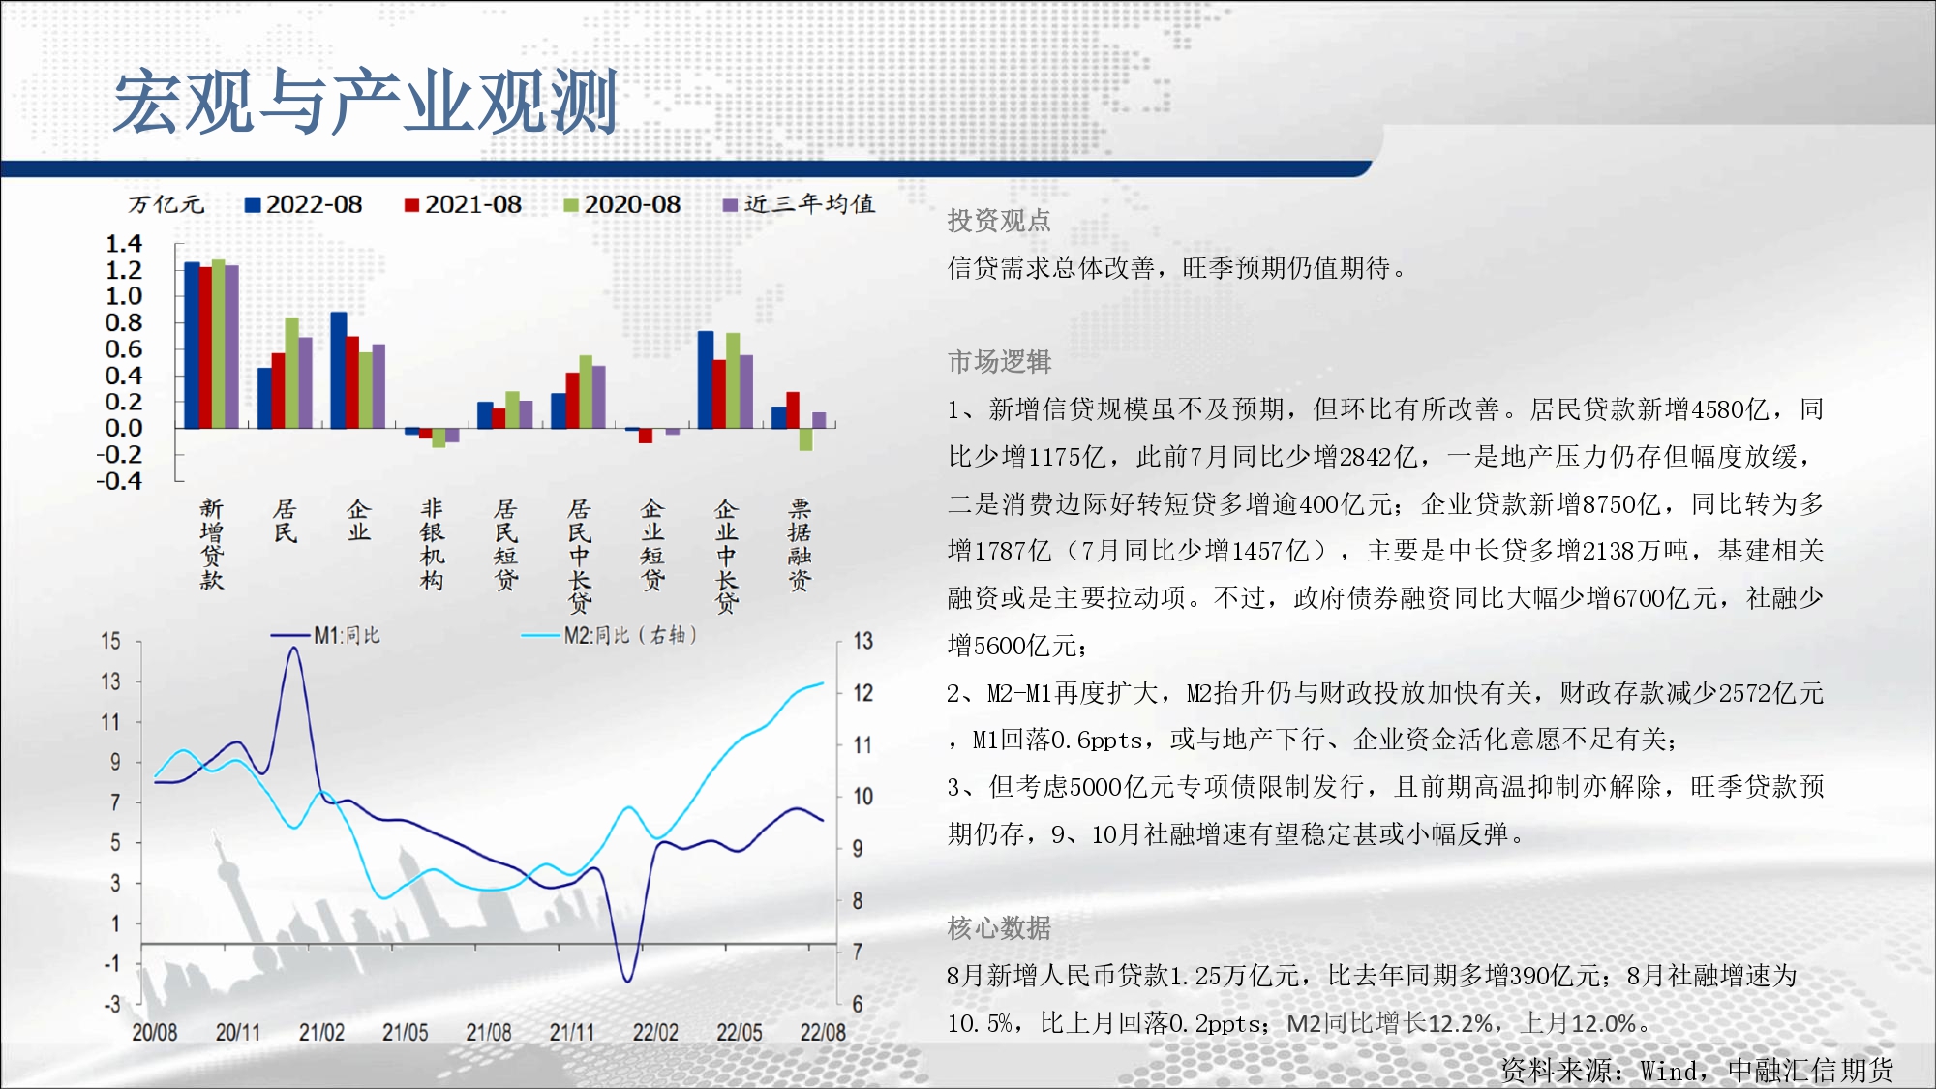Image resolution: width=1936 pixels, height=1089 pixels.
Task: Select the green 2020-08 legend swatch
Action: (x=571, y=205)
